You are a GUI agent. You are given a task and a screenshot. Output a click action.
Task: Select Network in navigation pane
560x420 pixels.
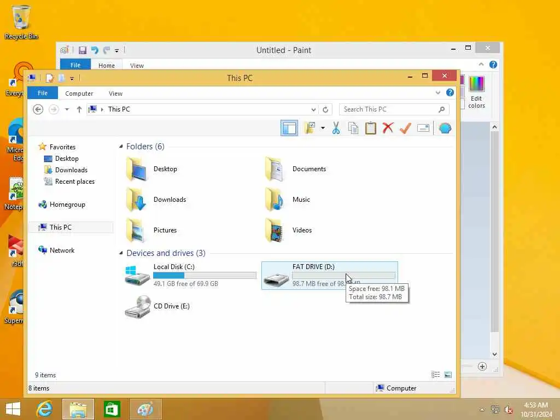pyautogui.click(x=62, y=250)
